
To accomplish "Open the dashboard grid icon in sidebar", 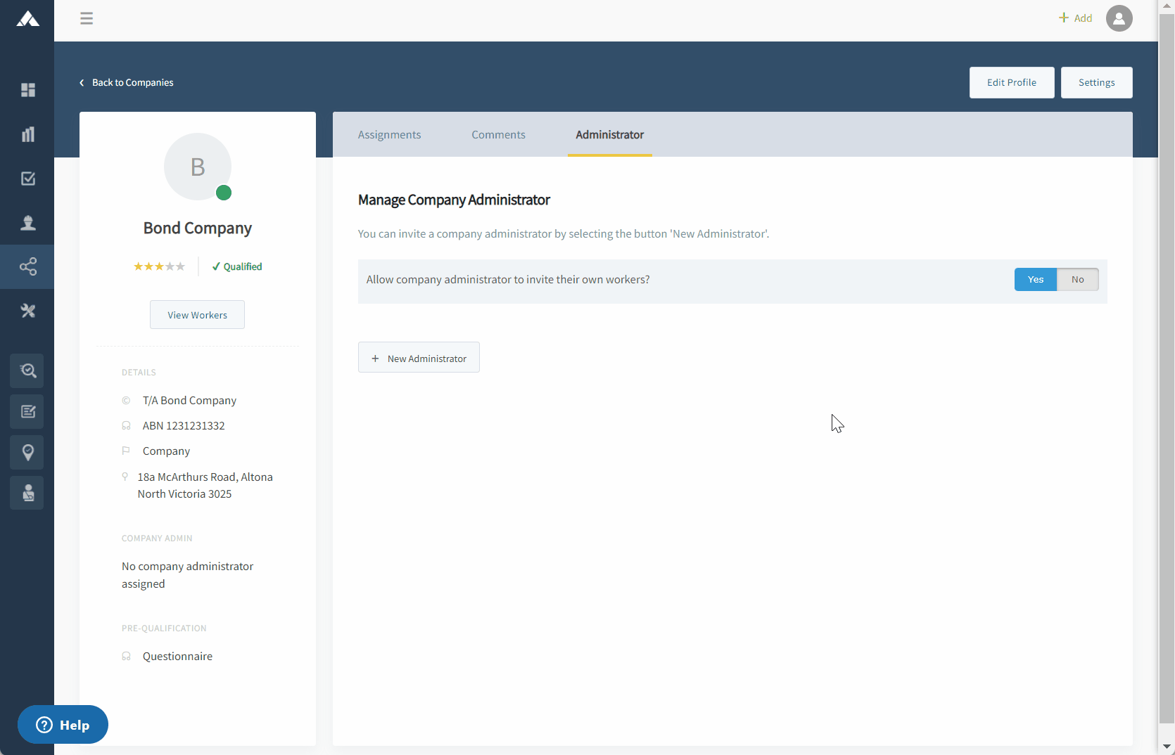I will click(27, 90).
